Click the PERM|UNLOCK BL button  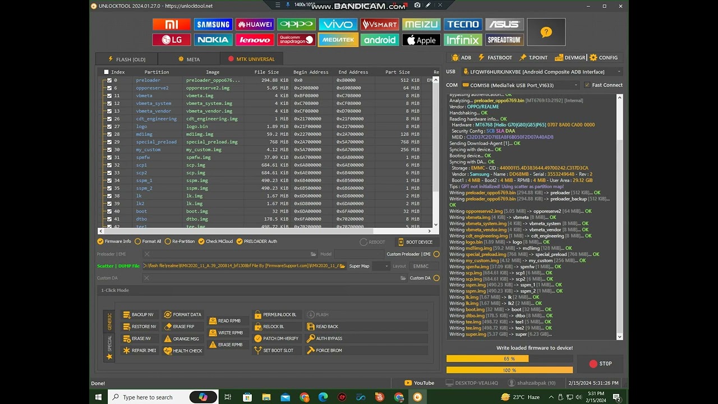[x=276, y=315]
